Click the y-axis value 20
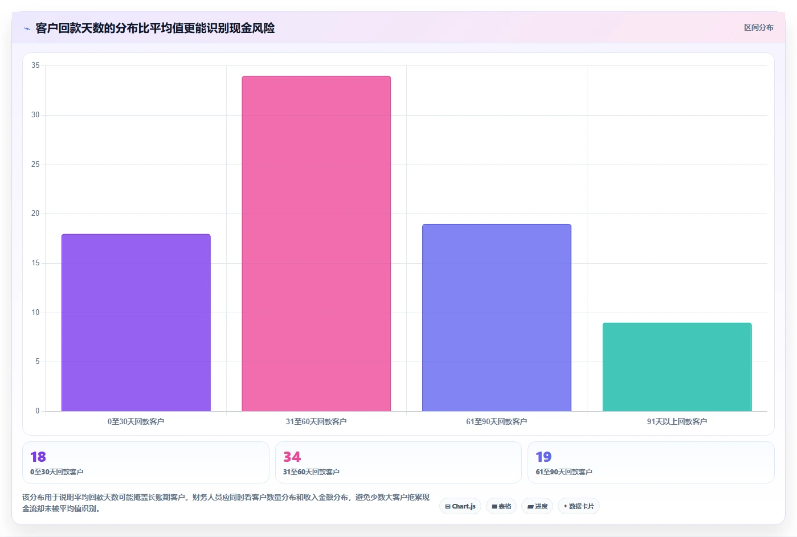 point(35,214)
